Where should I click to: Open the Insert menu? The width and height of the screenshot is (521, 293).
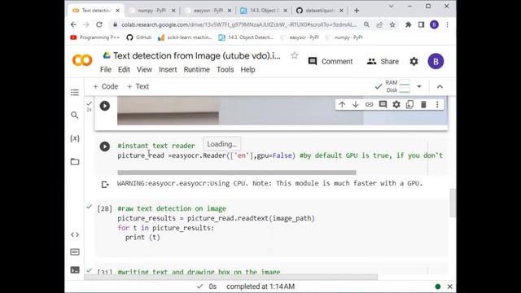168,69
